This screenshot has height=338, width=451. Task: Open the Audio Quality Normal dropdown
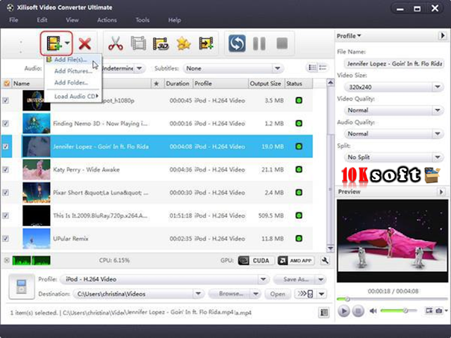(x=438, y=134)
